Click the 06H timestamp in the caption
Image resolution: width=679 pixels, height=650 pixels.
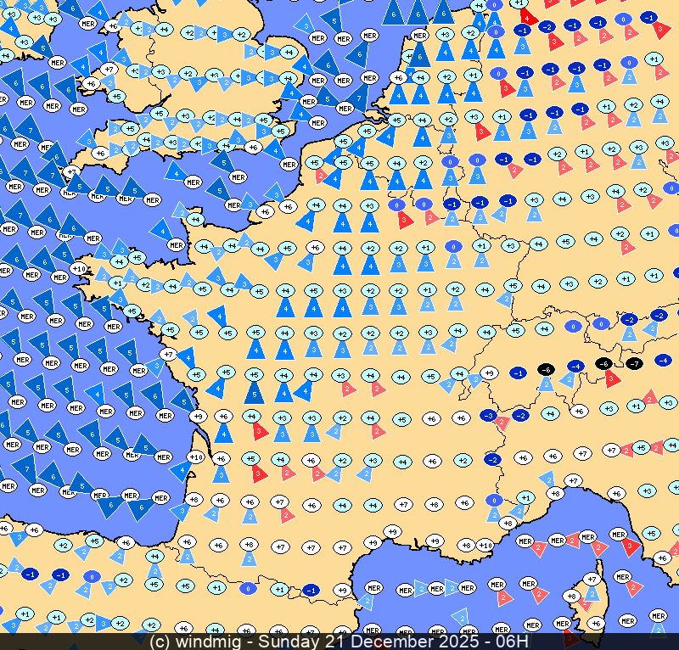[513, 642]
